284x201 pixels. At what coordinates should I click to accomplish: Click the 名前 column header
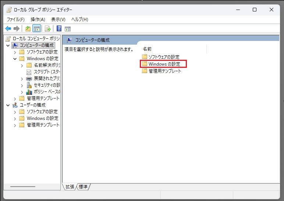(147, 49)
